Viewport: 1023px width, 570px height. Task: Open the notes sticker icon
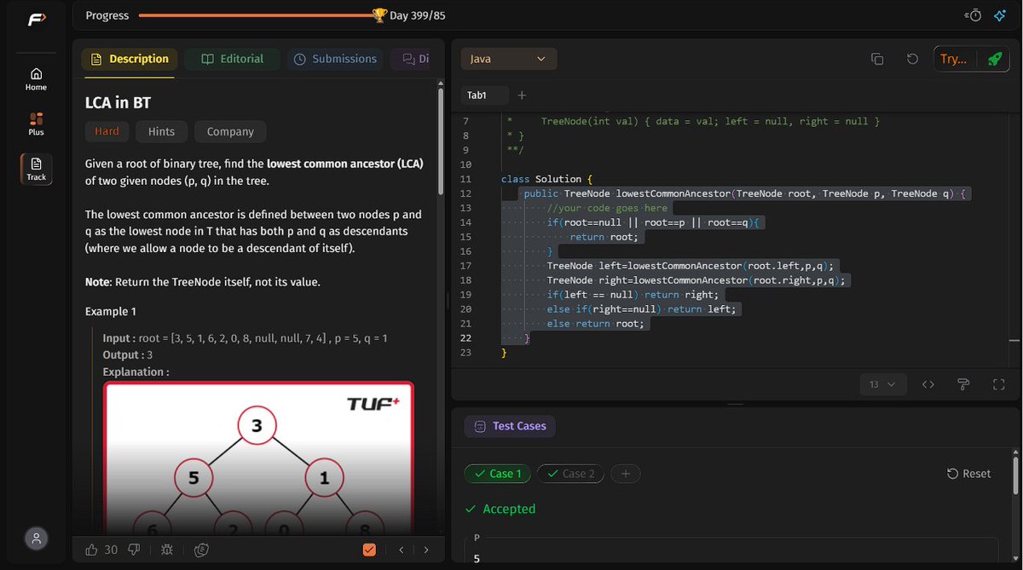coord(201,550)
